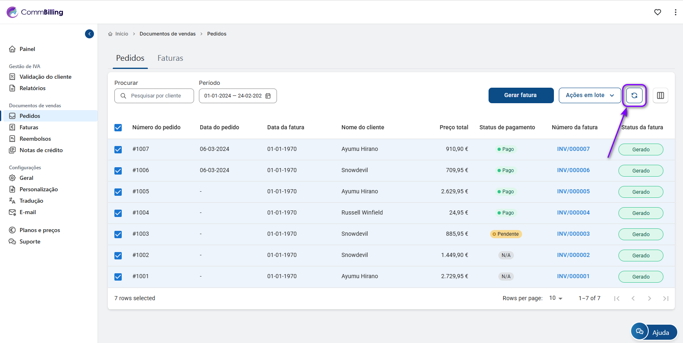Click the Gerar fatura button
683x343 pixels.
tap(521, 95)
